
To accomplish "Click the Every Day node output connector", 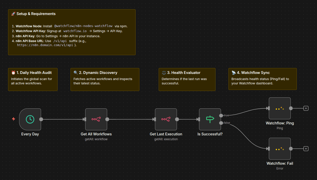I will click(41, 119).
